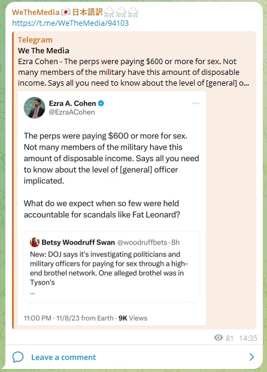The image size is (267, 372).
Task: Open the We The Media preview title
Action: (44, 50)
